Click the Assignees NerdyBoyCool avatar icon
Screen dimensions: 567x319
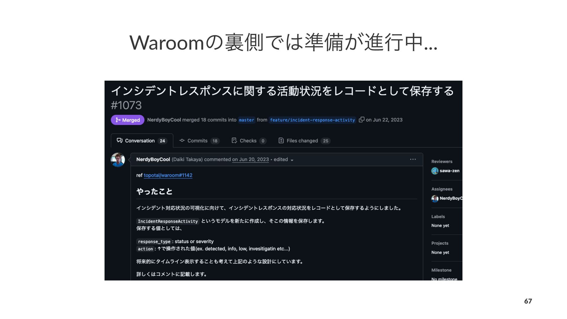[435, 198]
